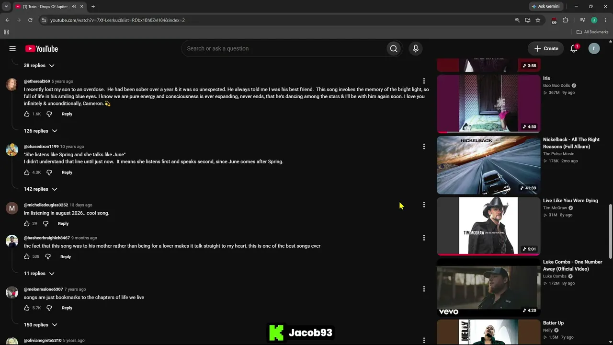Screen dimensions: 613x345
Task: Open action menu for @michelledouglas3252's comment
Action: click(424, 205)
